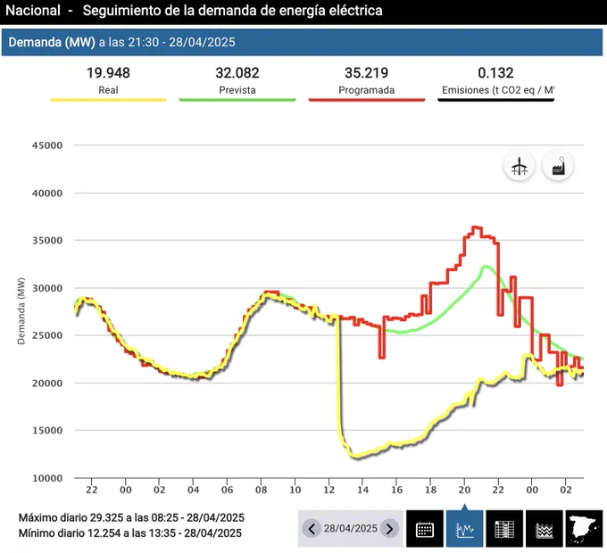607x553 pixels.
Task: Switch to the stacked area chart icon
Action: coord(545,529)
